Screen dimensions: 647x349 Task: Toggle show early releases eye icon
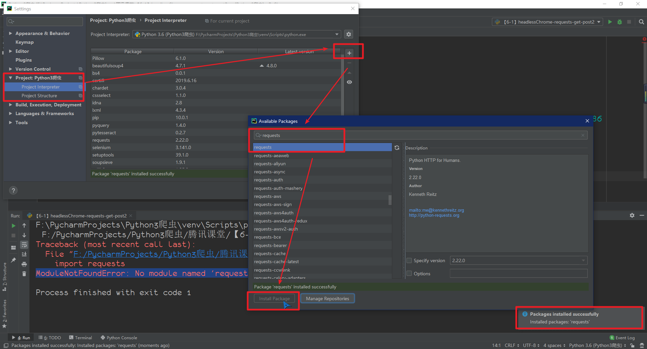point(349,82)
